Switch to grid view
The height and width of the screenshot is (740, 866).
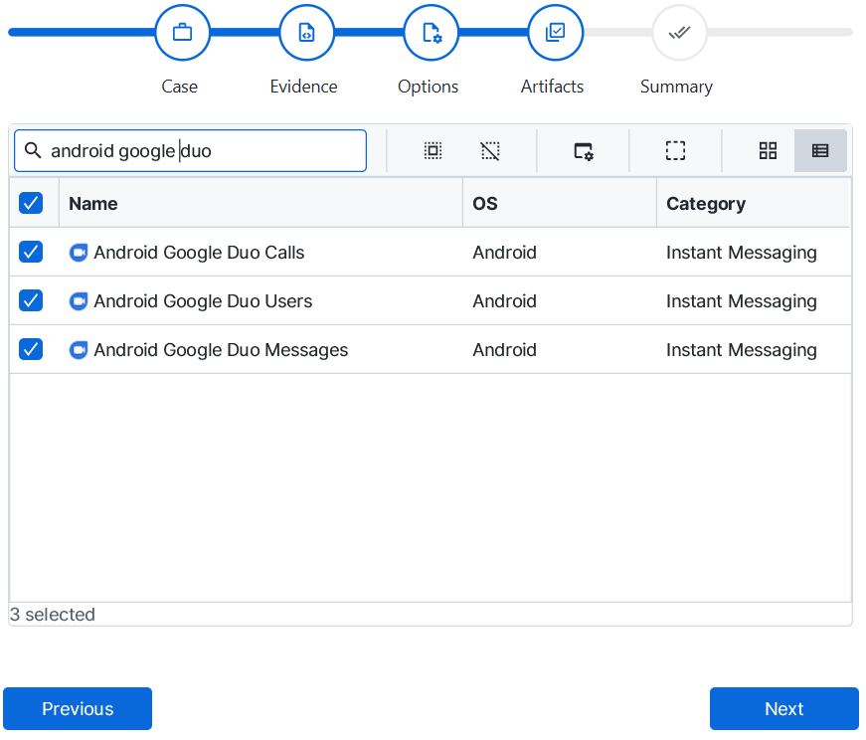point(768,150)
